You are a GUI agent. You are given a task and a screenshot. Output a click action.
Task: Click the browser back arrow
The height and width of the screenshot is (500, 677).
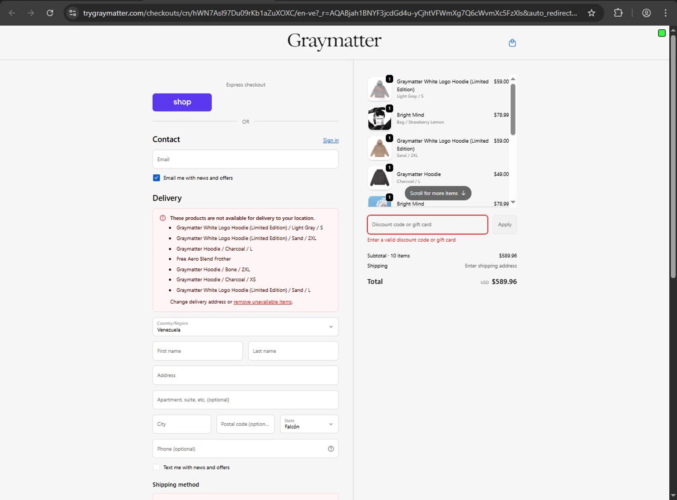(x=12, y=13)
